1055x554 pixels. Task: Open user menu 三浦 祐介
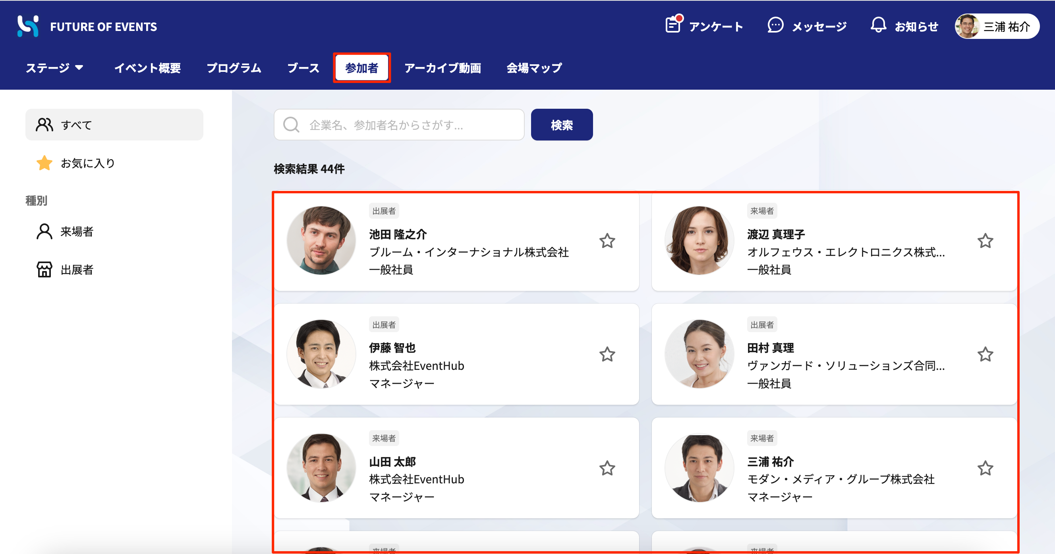(x=997, y=26)
